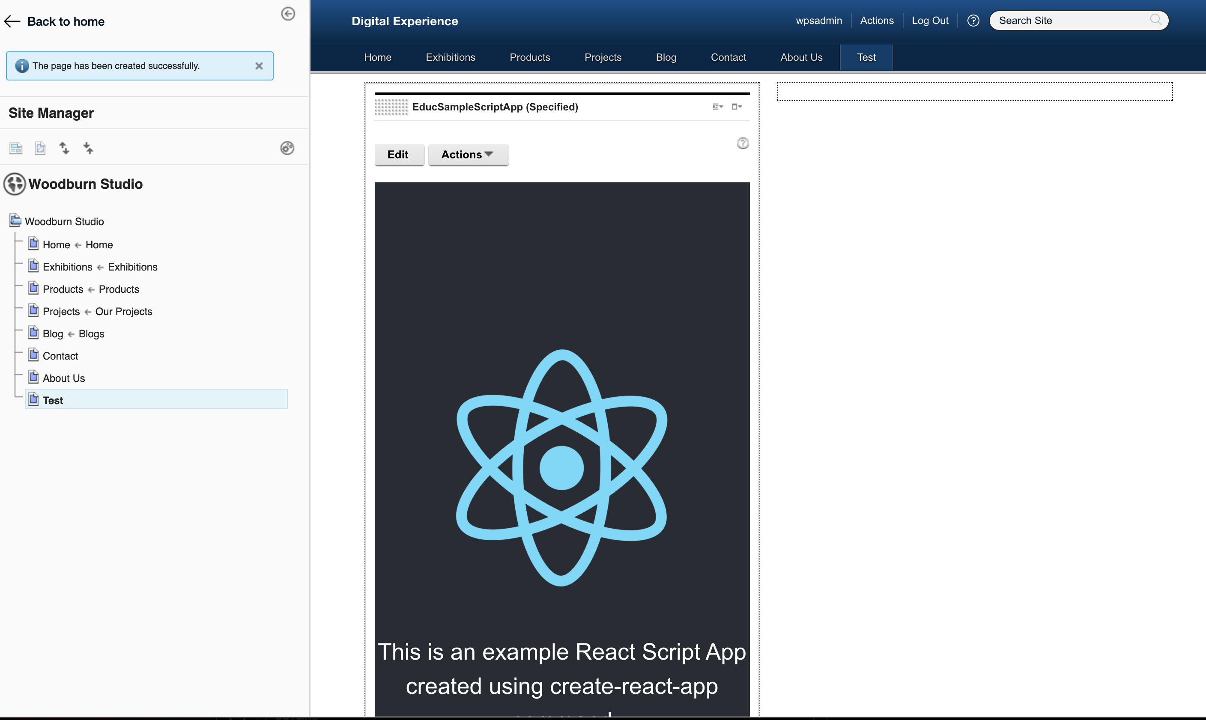Select the About Us navigation tab
Viewport: 1206px width, 720px height.
[x=801, y=57]
